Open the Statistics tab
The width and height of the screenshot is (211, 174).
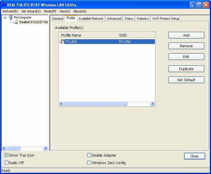tap(143, 18)
